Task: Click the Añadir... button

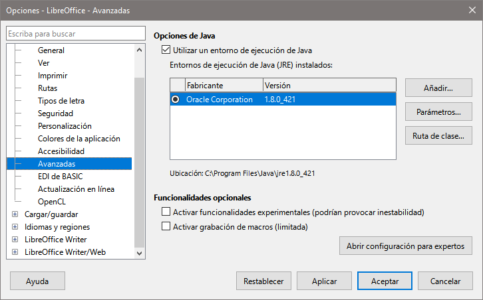Action: click(x=438, y=88)
